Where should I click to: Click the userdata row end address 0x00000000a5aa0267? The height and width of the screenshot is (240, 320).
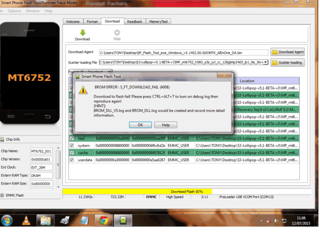(148, 160)
